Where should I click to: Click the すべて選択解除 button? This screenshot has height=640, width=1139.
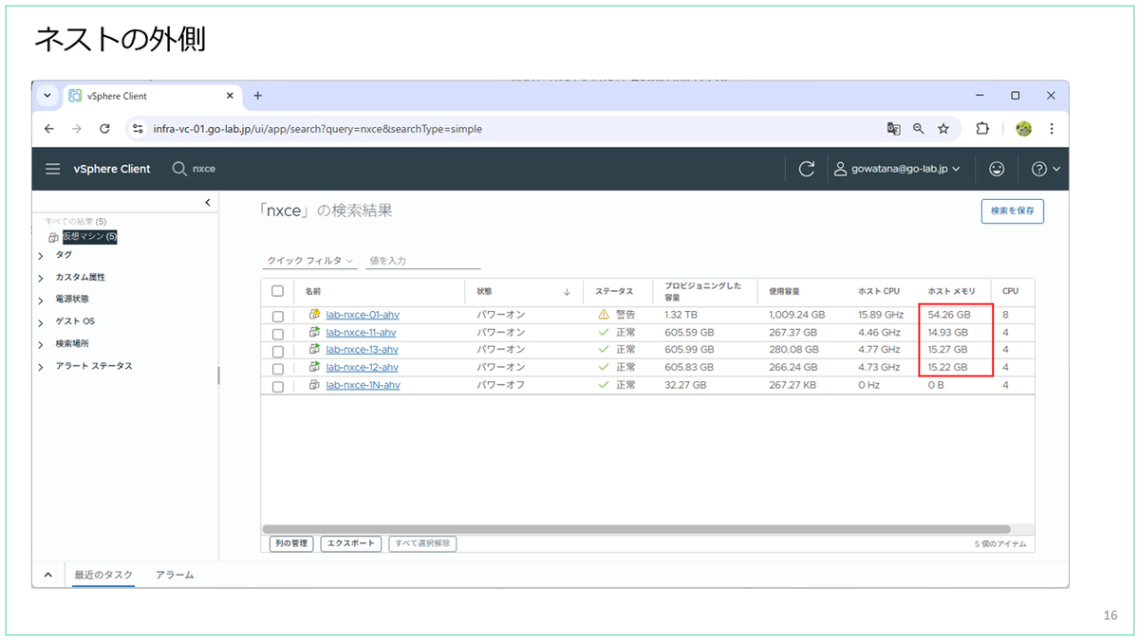422,544
